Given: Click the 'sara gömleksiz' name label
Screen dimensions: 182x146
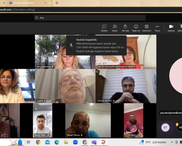Looking at the screenshot, I should (45, 67).
